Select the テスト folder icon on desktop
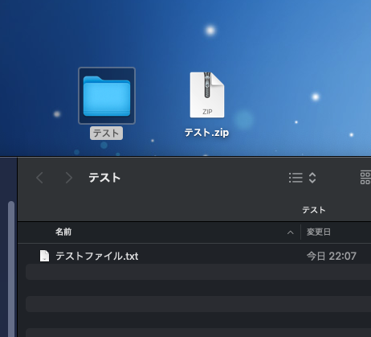Viewport: 371px width, 337px height. pos(107,96)
